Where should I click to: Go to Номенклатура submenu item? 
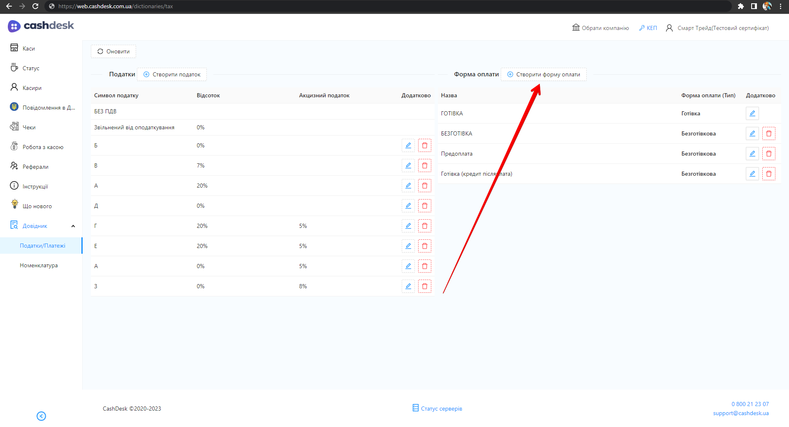[39, 265]
